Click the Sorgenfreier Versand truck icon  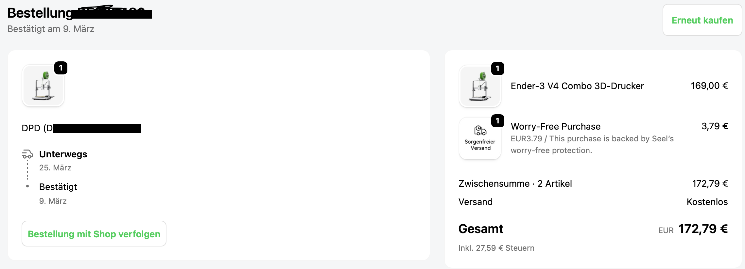[x=480, y=131]
